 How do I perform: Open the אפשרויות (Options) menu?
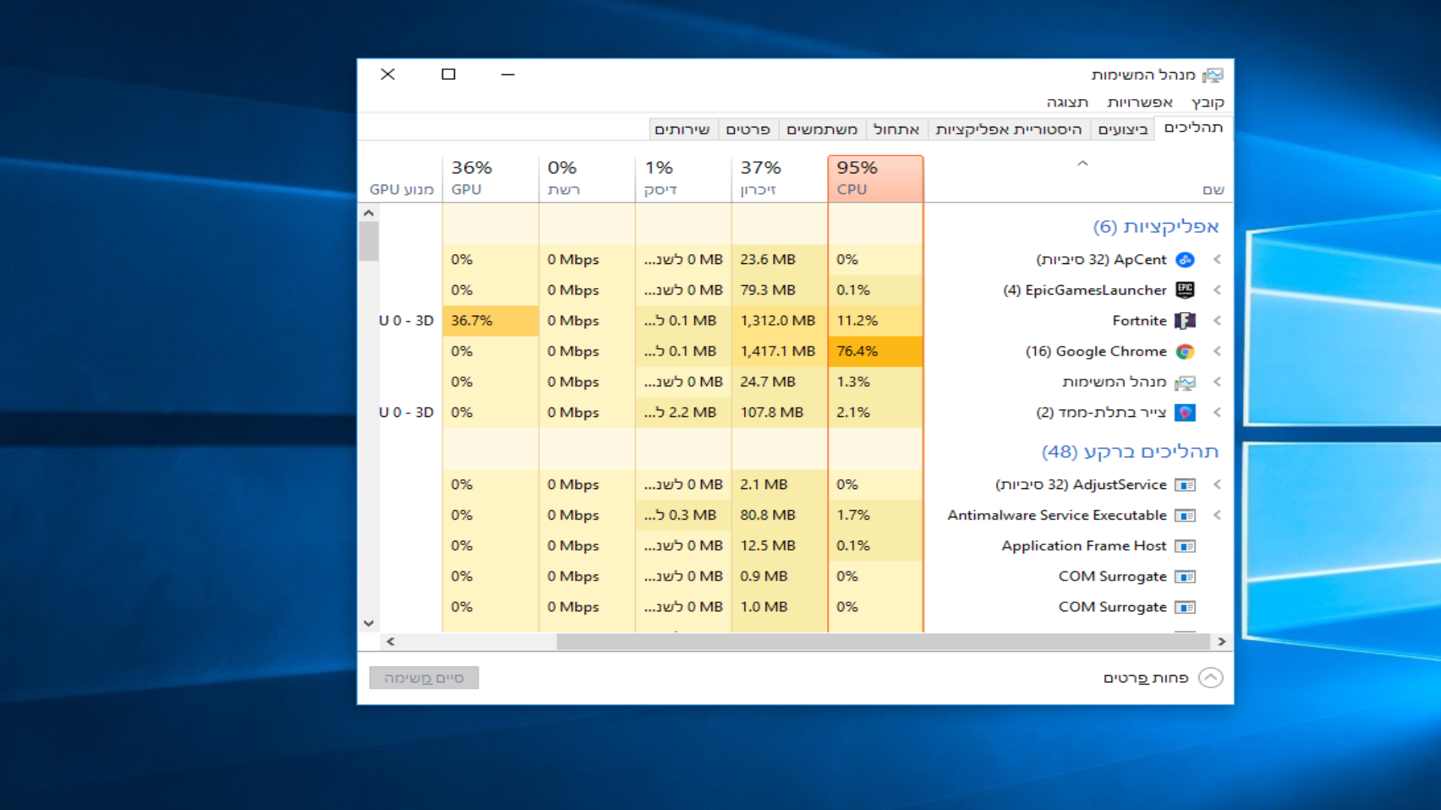(1139, 102)
